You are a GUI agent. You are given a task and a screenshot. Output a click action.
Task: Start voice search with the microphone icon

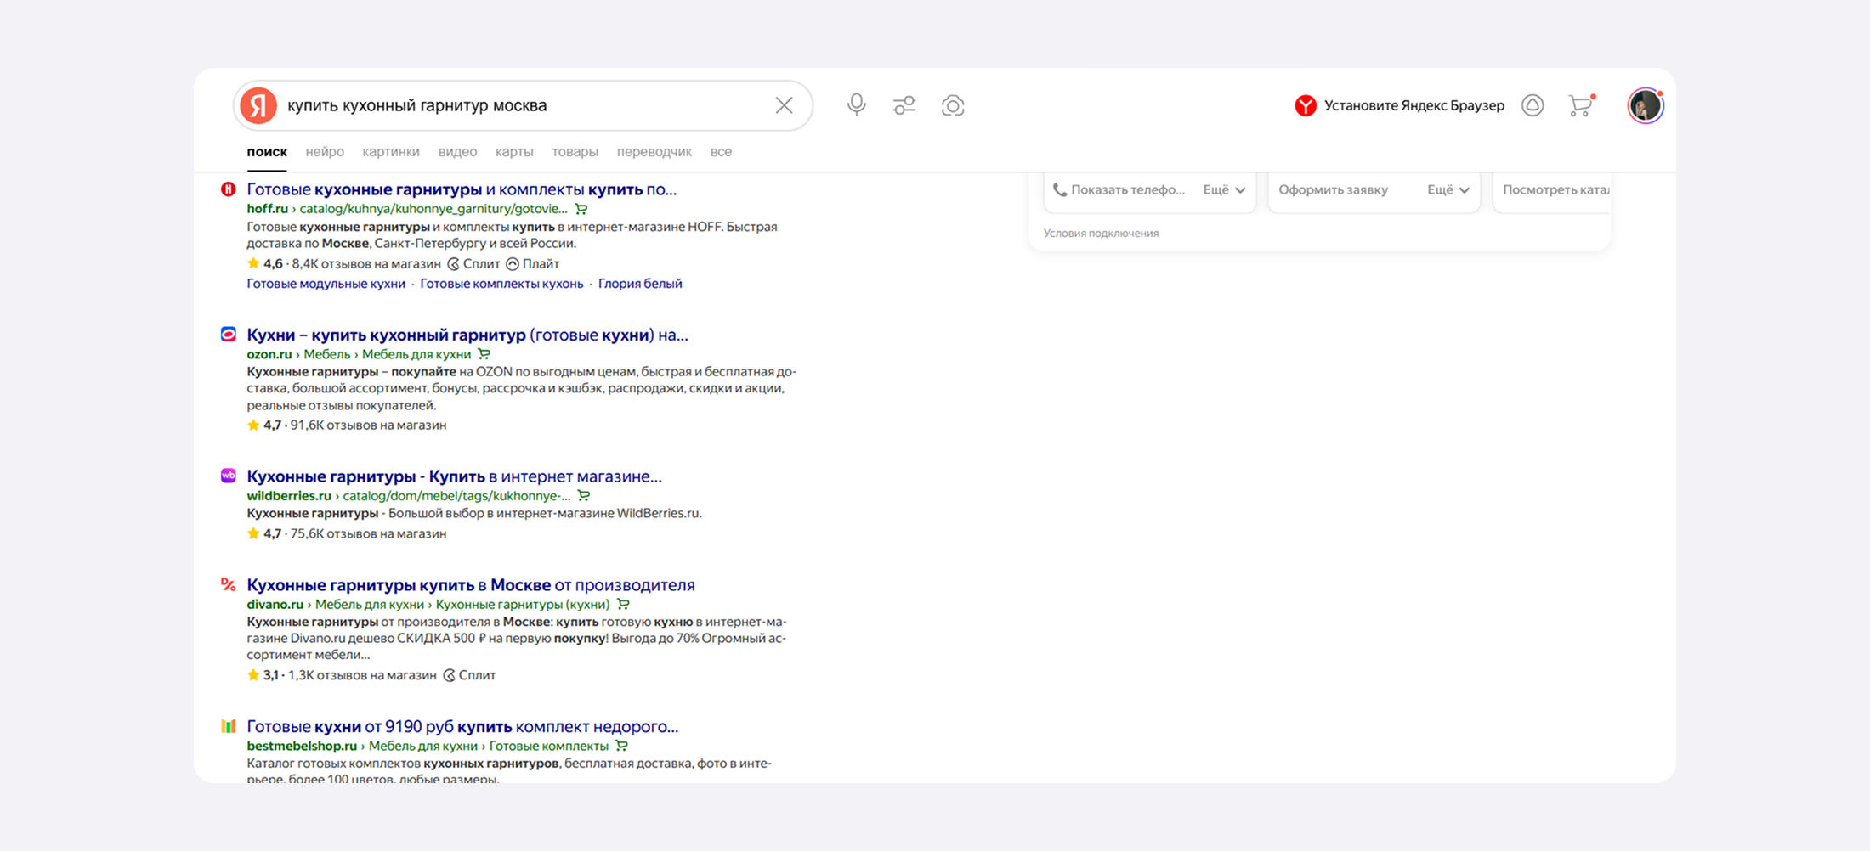pyautogui.click(x=857, y=105)
